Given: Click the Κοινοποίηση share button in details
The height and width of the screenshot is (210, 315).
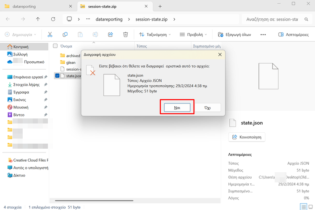Looking at the screenshot, I should (x=247, y=137).
